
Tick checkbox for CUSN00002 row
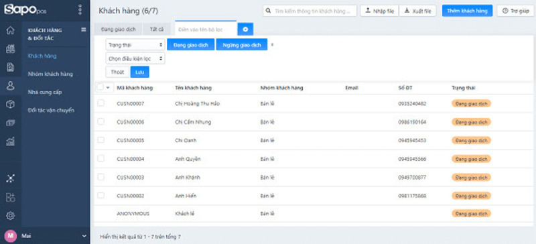click(101, 196)
